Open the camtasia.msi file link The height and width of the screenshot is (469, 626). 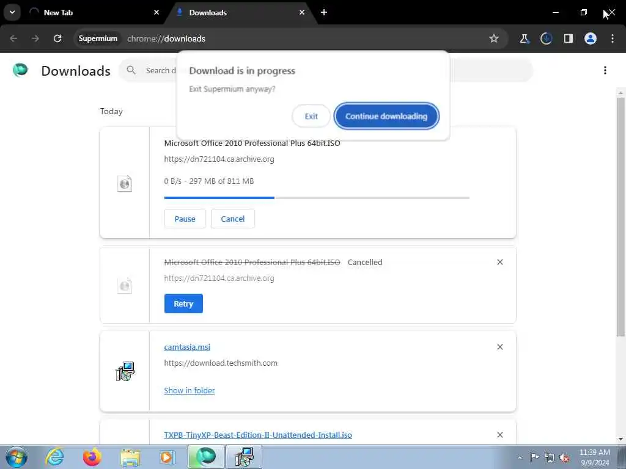pyautogui.click(x=187, y=347)
